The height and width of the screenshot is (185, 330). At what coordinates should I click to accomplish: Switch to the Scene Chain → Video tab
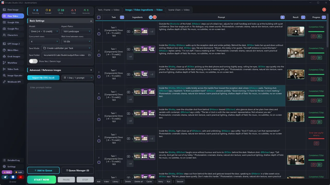pyautogui.click(x=179, y=10)
